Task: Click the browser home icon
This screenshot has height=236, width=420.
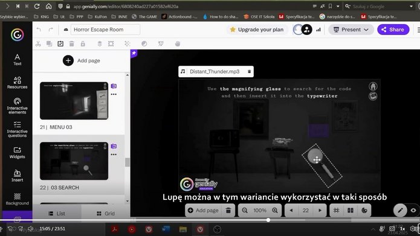Action: tap(48, 6)
